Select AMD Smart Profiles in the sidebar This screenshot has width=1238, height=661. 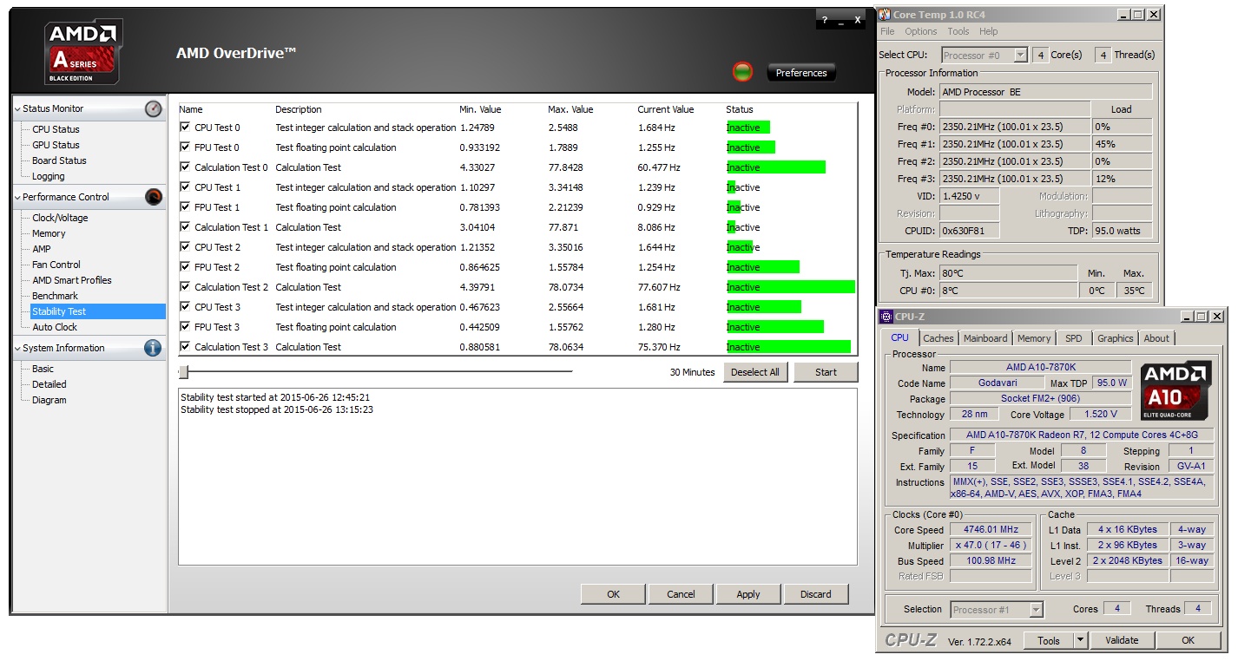pyautogui.click(x=72, y=280)
